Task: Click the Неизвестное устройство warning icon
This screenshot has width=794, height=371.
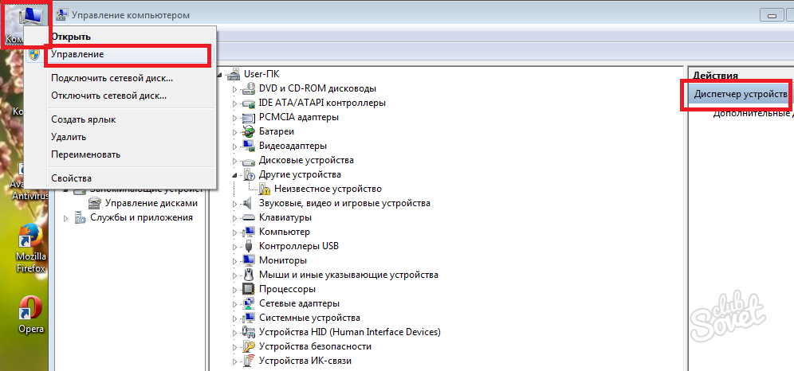Action: (265, 189)
